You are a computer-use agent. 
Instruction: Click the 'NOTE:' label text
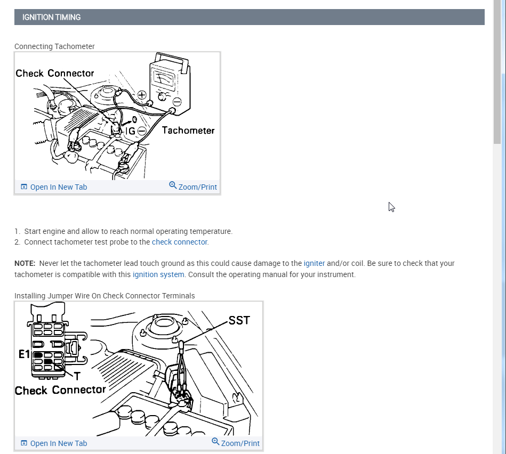click(25, 263)
